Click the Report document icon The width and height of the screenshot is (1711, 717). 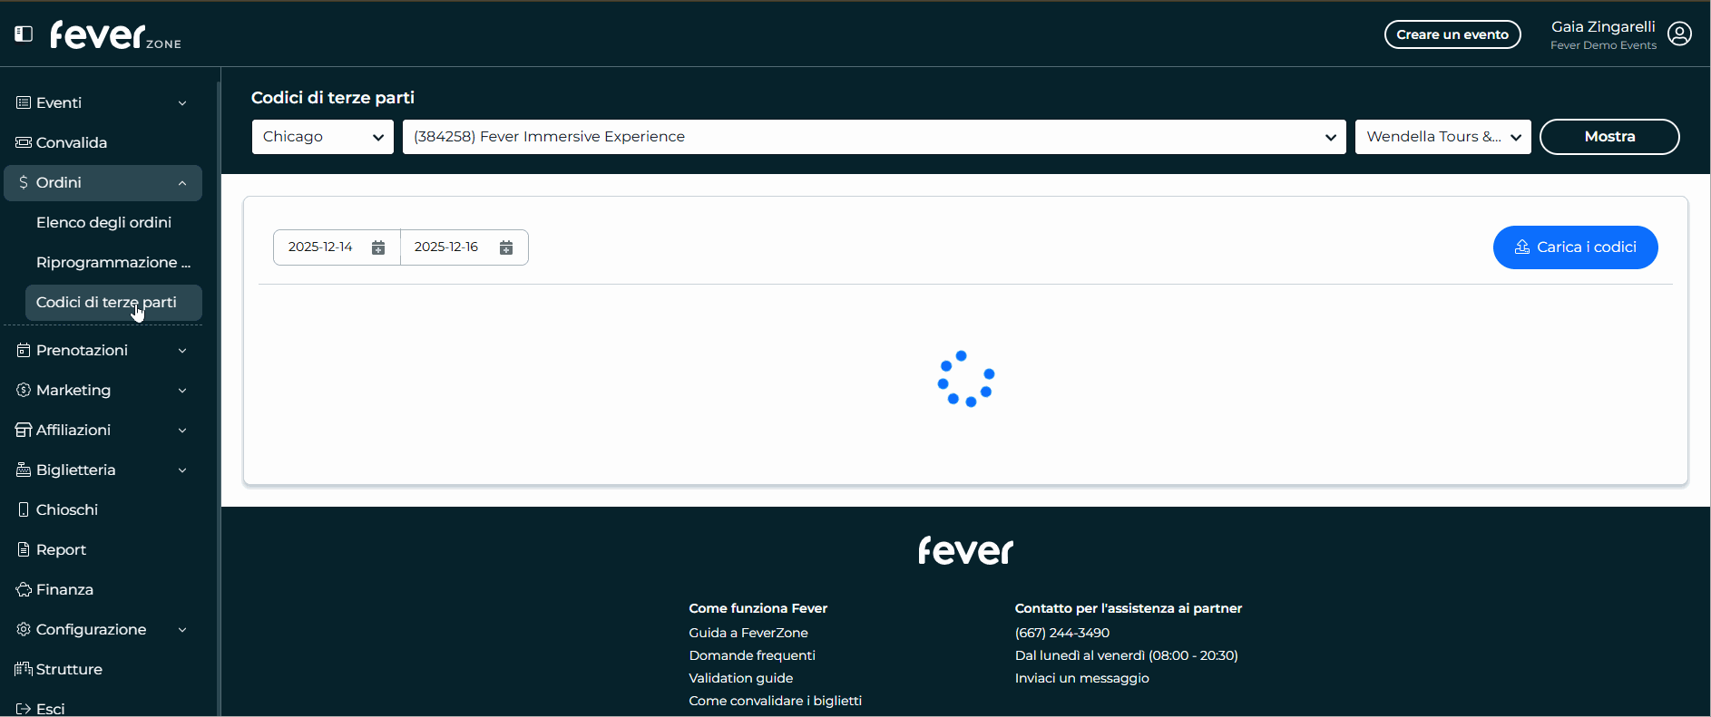tap(24, 549)
